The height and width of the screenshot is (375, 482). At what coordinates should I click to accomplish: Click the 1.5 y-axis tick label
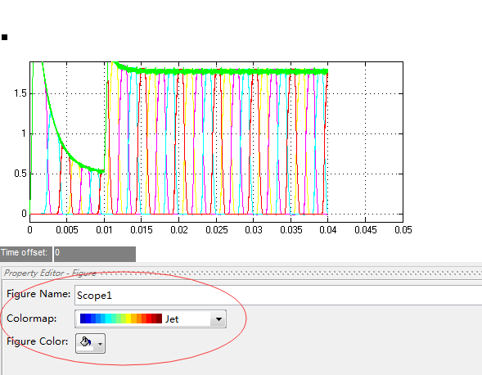[x=20, y=93]
